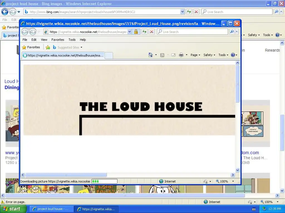Click the RSS feeds icon in command bar
This screenshot has width=285, height=213.
(162, 55)
